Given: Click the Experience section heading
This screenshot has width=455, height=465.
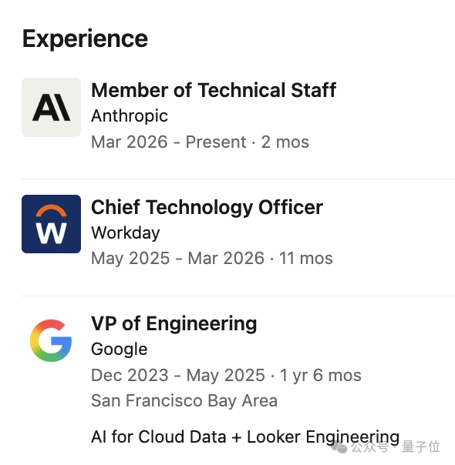Looking at the screenshot, I should pyautogui.click(x=85, y=39).
